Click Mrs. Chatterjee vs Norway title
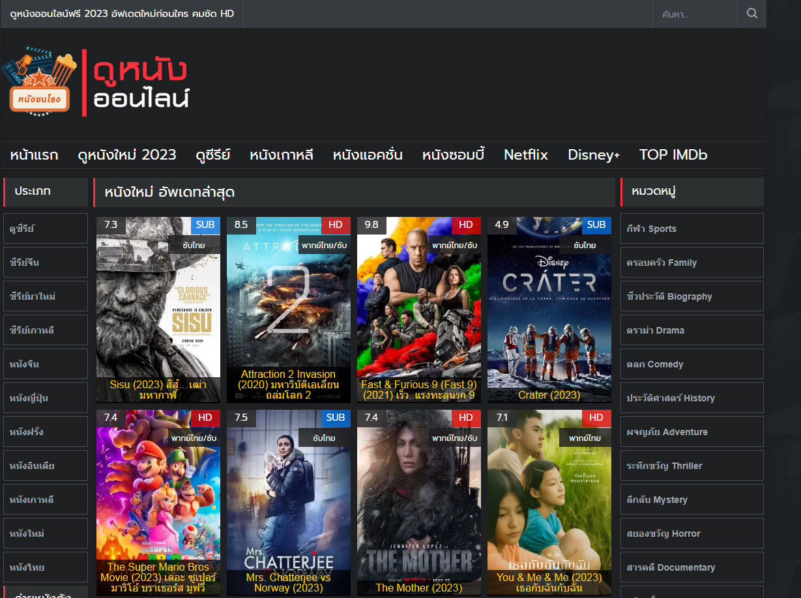The height and width of the screenshot is (598, 801). click(289, 582)
